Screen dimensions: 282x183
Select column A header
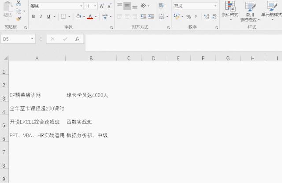(x=37, y=58)
